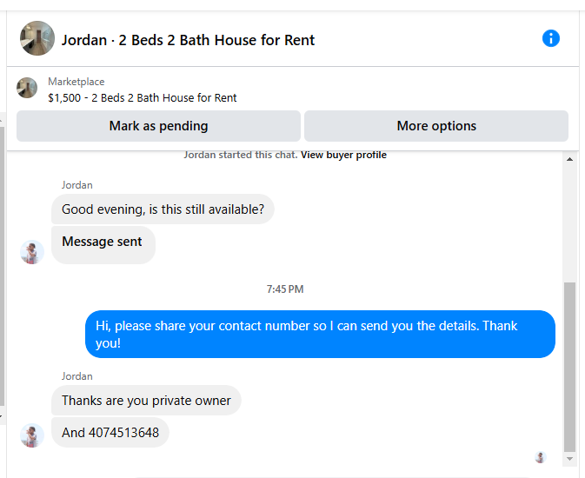Click the chat scrollbar up arrow
This screenshot has height=478, width=585.
coord(569,159)
